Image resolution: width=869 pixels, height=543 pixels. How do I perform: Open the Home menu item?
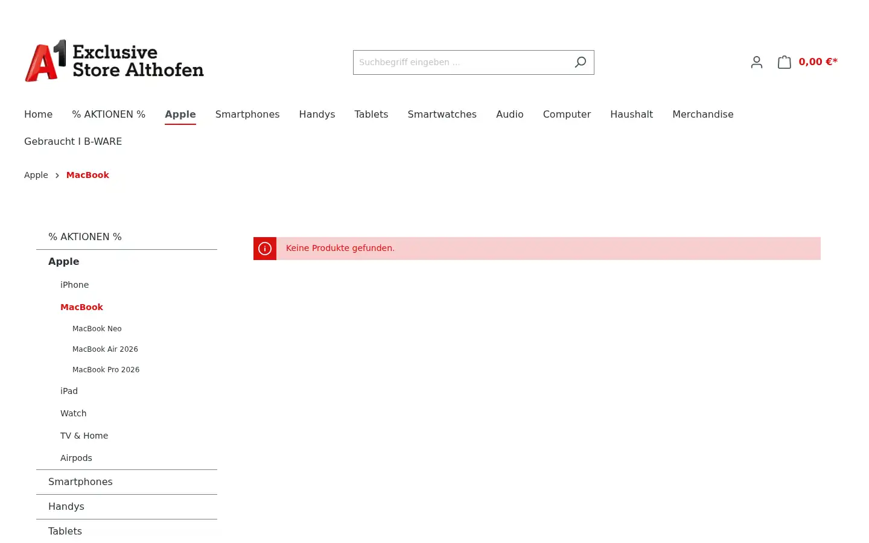(x=38, y=114)
